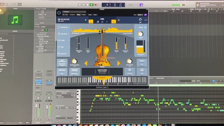Click the Cycle button next to Record
This screenshot has height=126, width=224.
point(99,5)
